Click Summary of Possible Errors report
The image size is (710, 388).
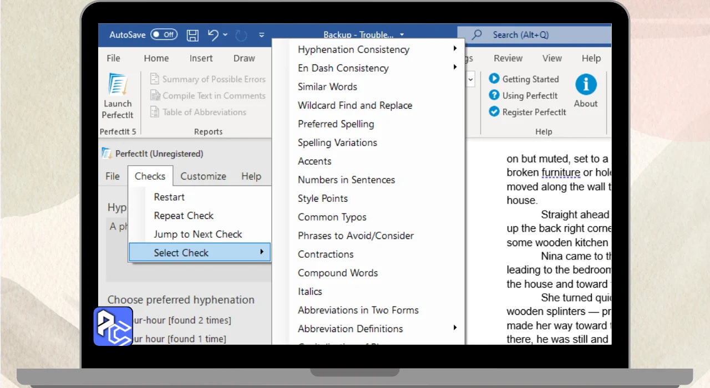click(x=208, y=79)
